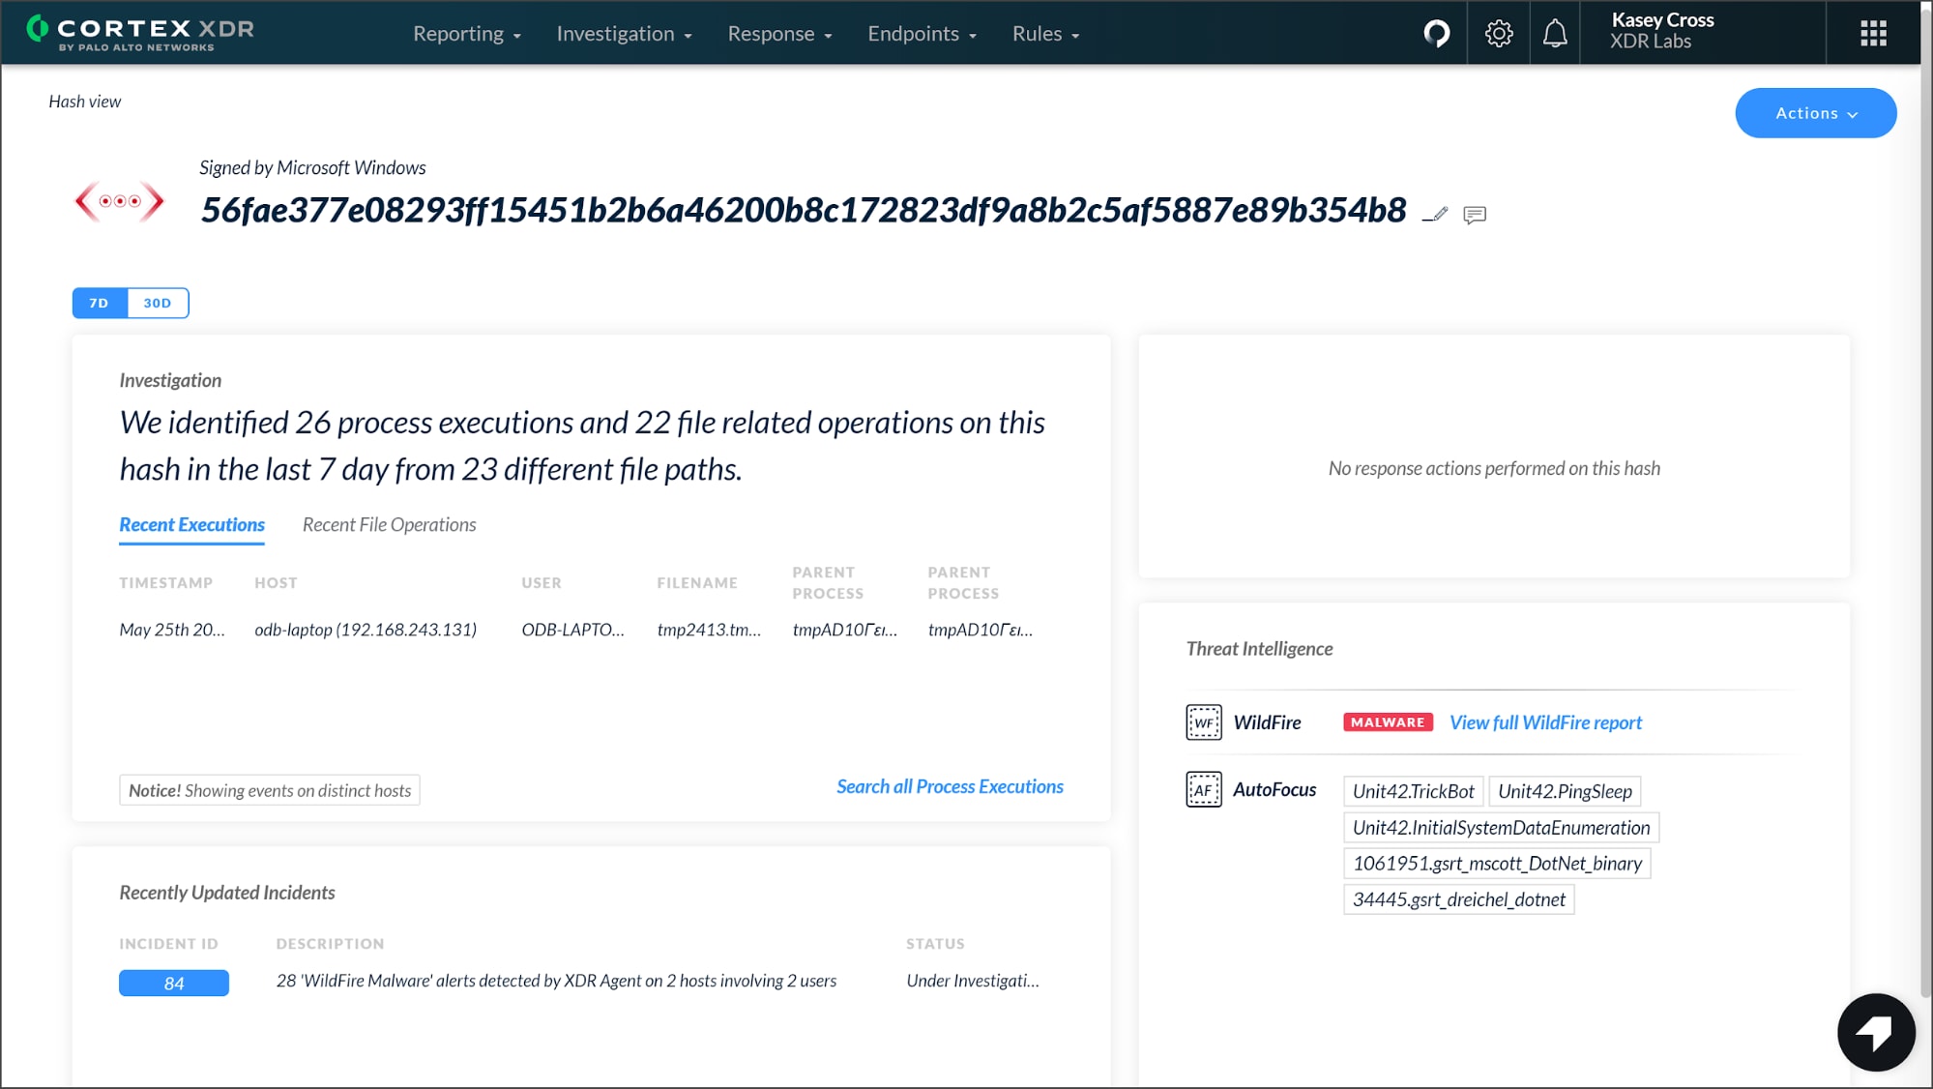Click the Notice showing events on distinct hosts
1933x1089 pixels.
[x=270, y=790]
